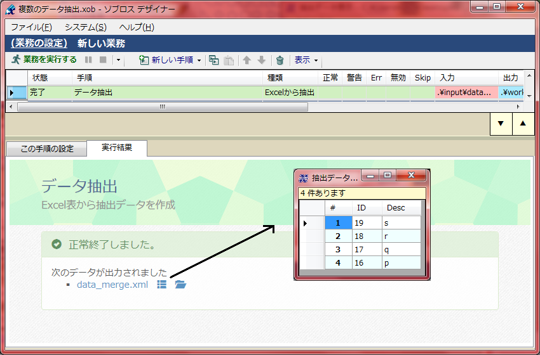Click the pause execution icon
540x355 pixels.
point(88,60)
